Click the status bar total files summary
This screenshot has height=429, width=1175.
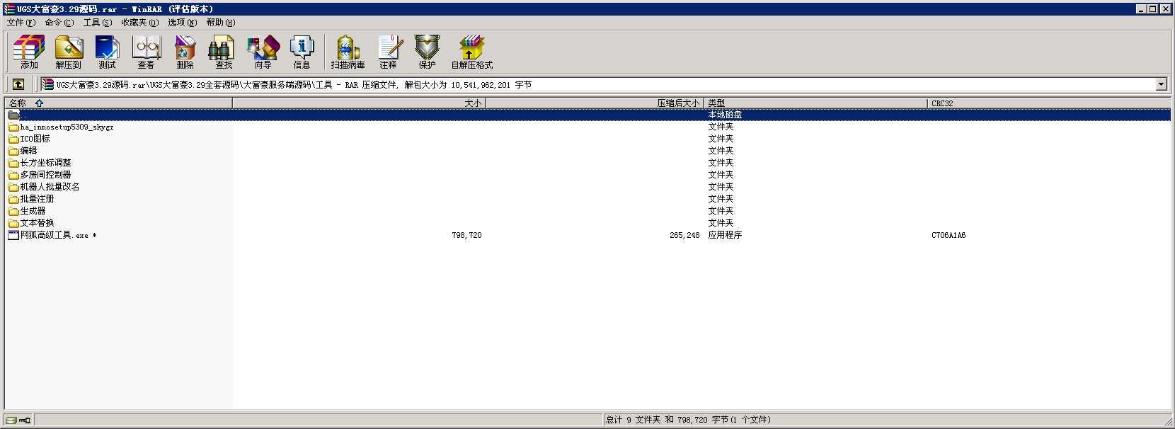[688, 420]
